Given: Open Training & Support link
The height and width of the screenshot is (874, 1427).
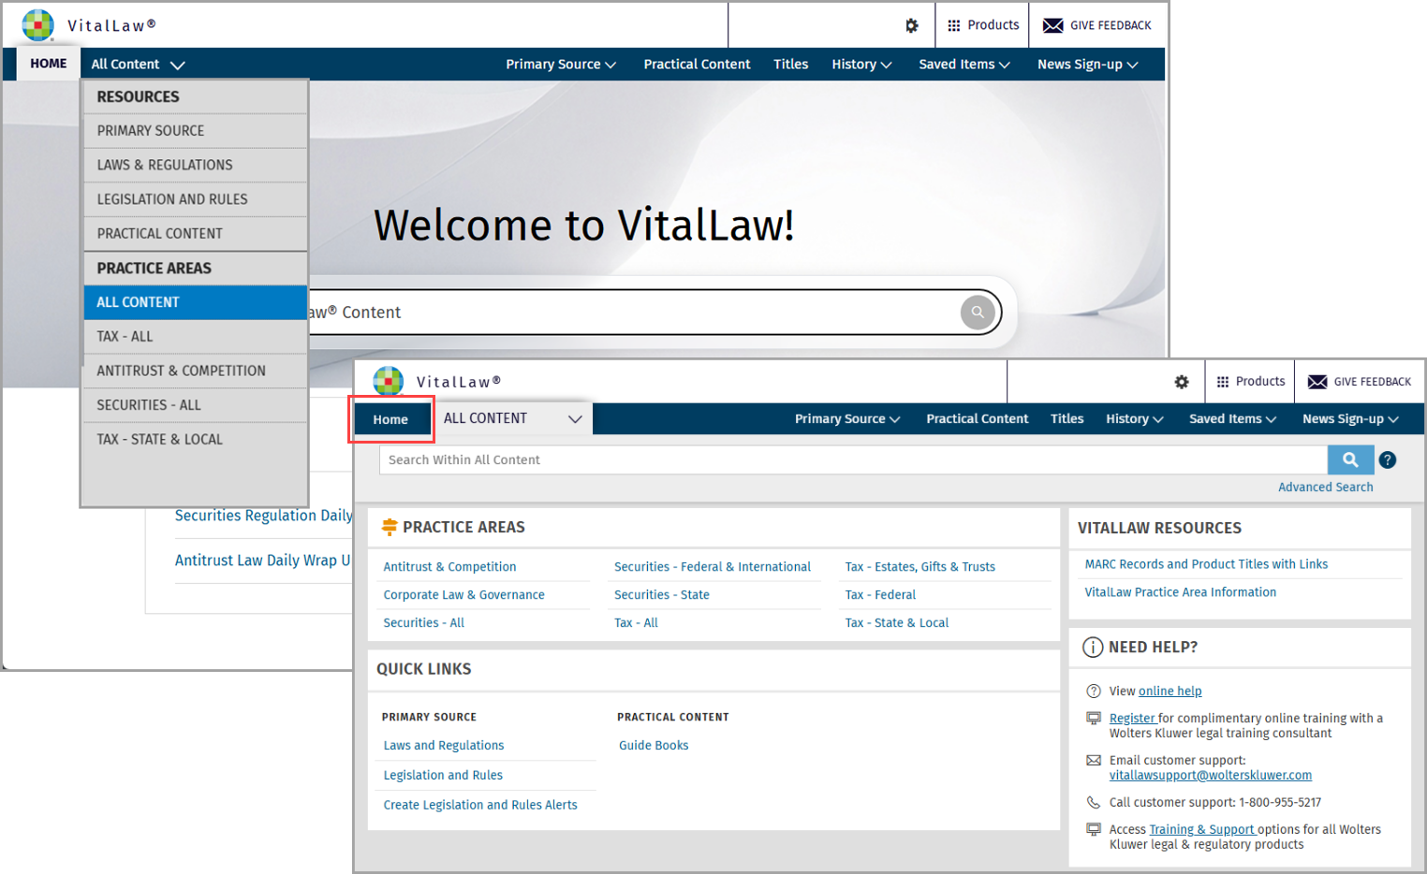Looking at the screenshot, I should point(1202,830).
